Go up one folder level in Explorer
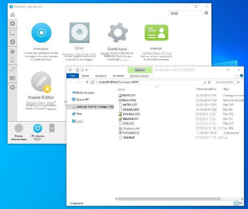 coord(87,82)
